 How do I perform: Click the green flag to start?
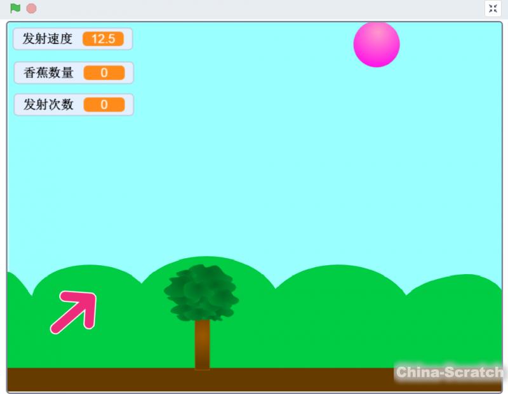pos(15,8)
